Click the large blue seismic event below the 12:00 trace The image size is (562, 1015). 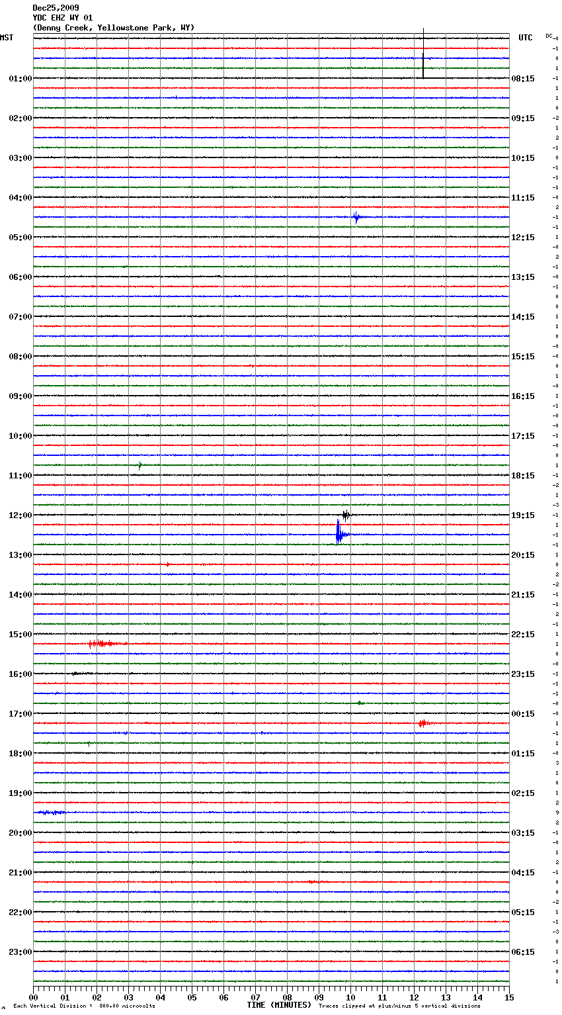[340, 532]
